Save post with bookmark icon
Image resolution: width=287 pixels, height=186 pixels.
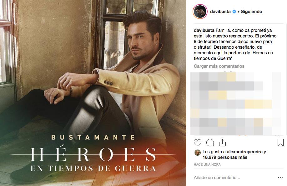click(280, 143)
